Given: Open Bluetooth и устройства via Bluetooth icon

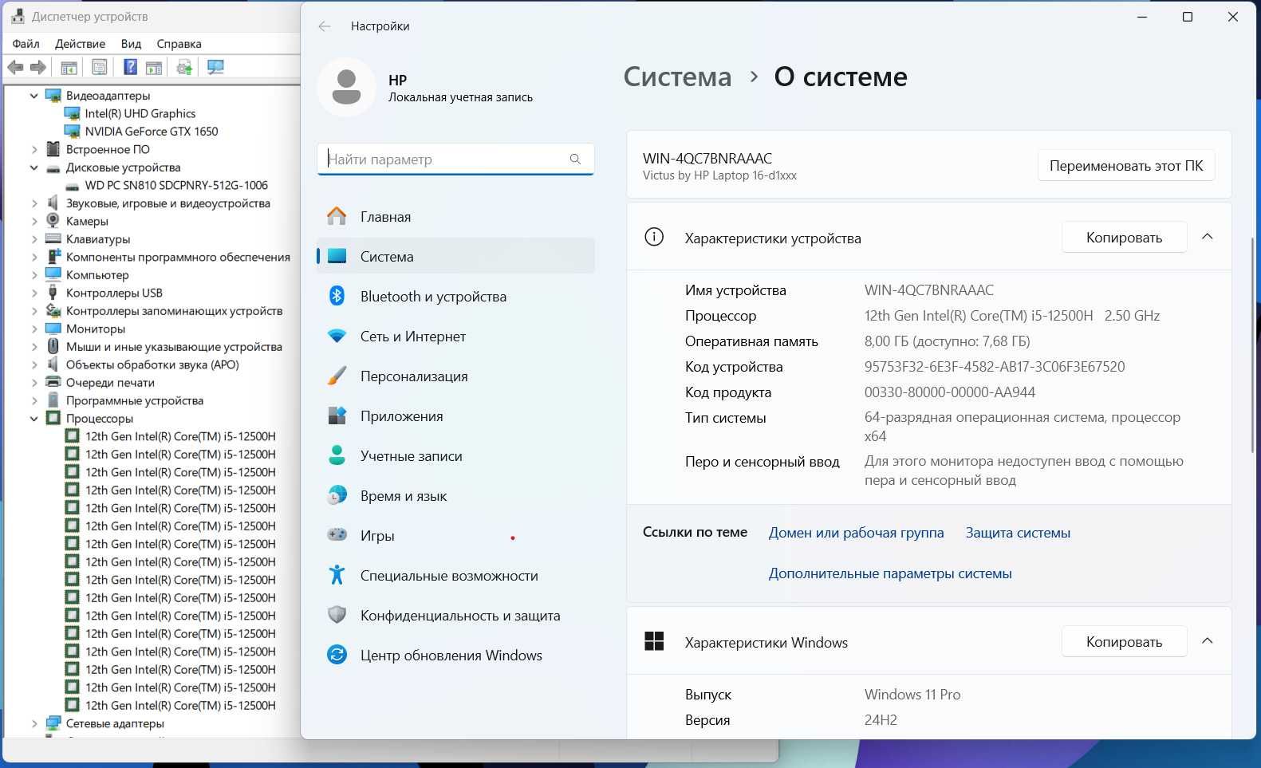Looking at the screenshot, I should point(337,296).
